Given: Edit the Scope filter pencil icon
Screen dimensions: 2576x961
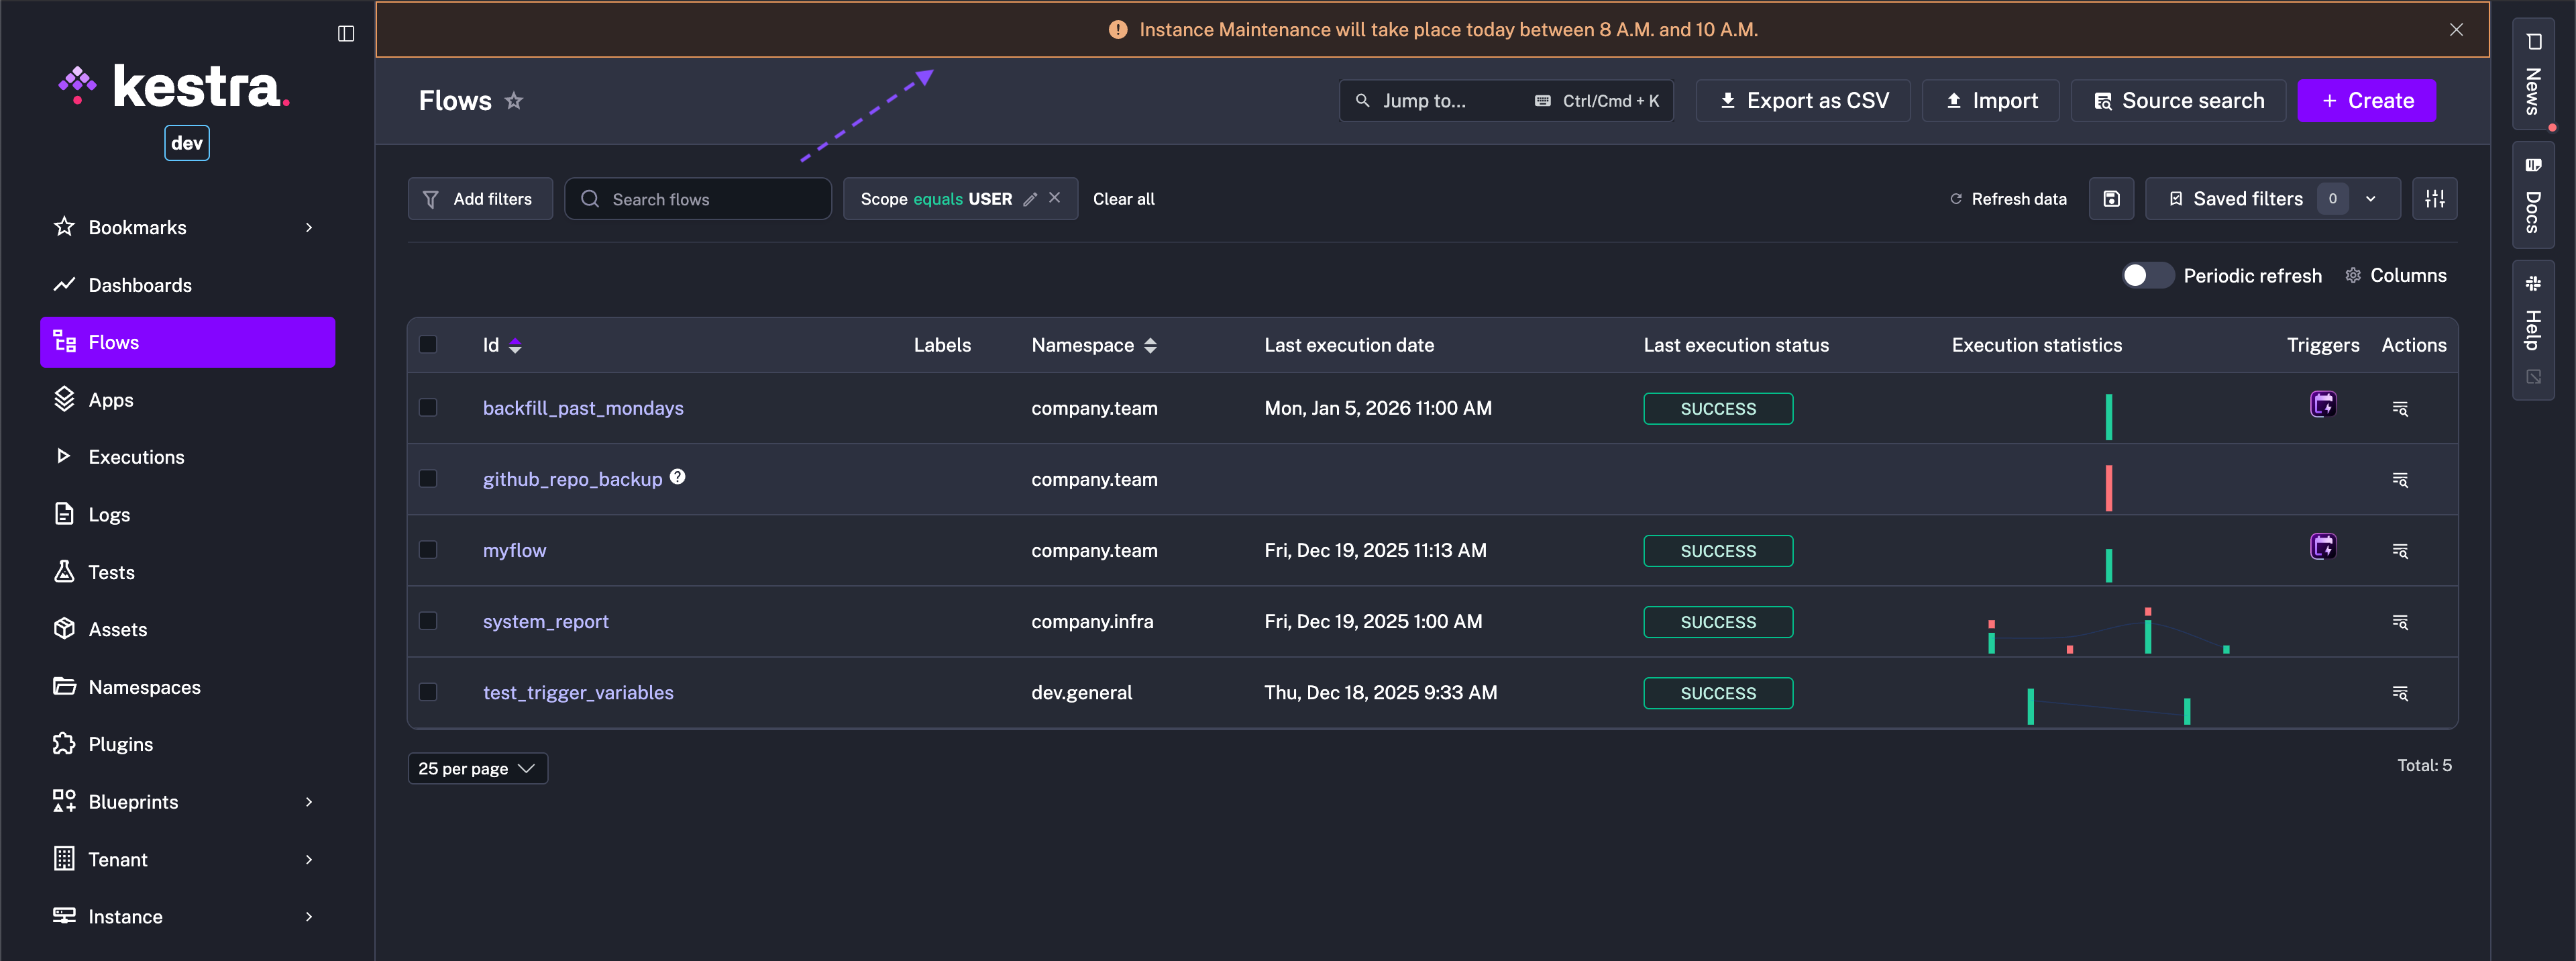Looking at the screenshot, I should (1030, 199).
